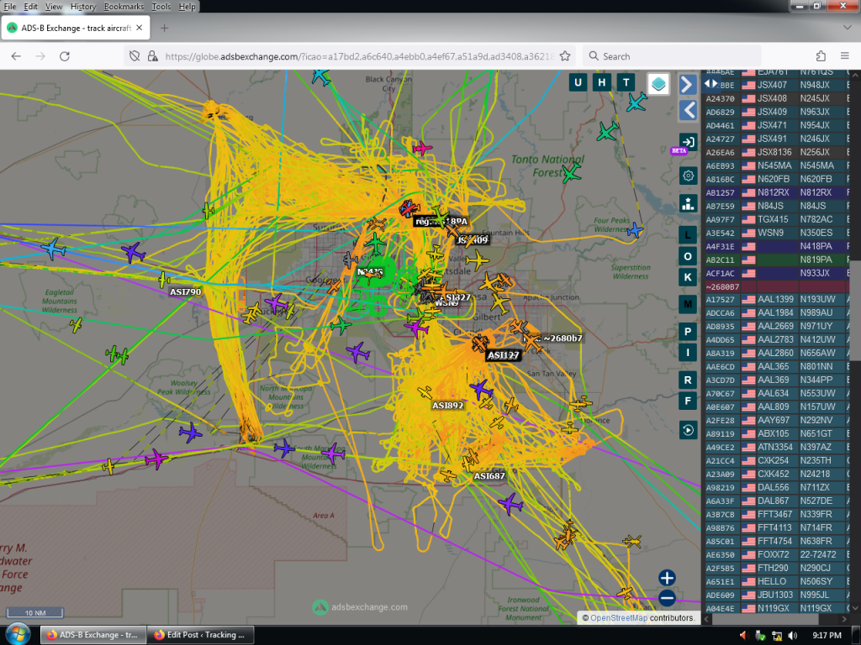This screenshot has height=645, width=861.
Task: Open the OpenStreetMap attribution link
Action: (x=619, y=617)
